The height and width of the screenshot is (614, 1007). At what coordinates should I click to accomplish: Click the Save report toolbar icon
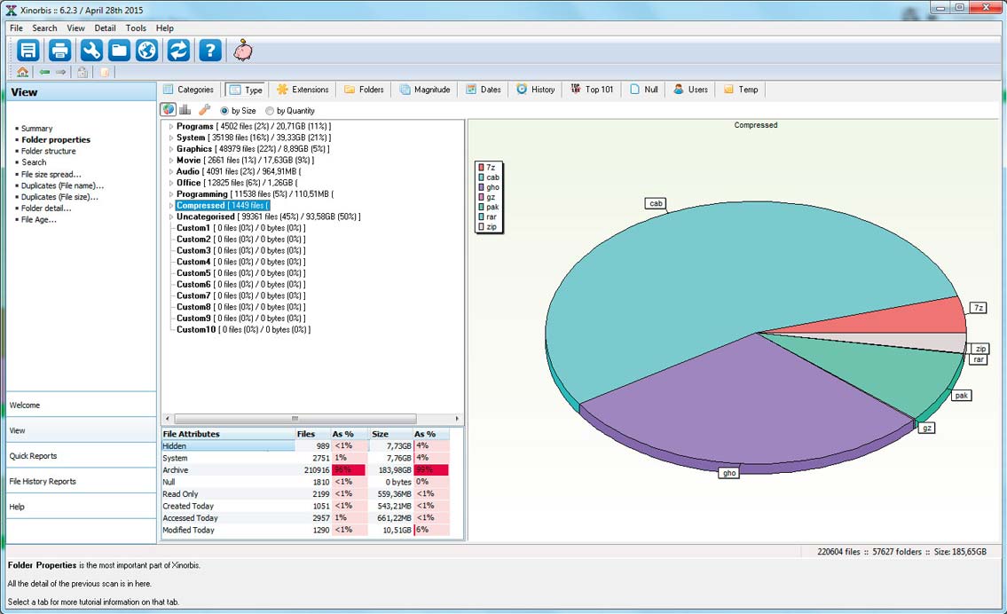point(28,50)
